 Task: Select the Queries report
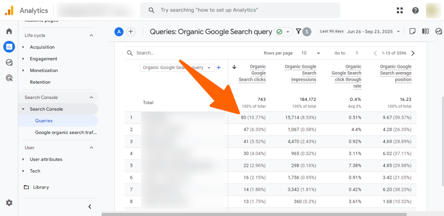[x=44, y=121]
